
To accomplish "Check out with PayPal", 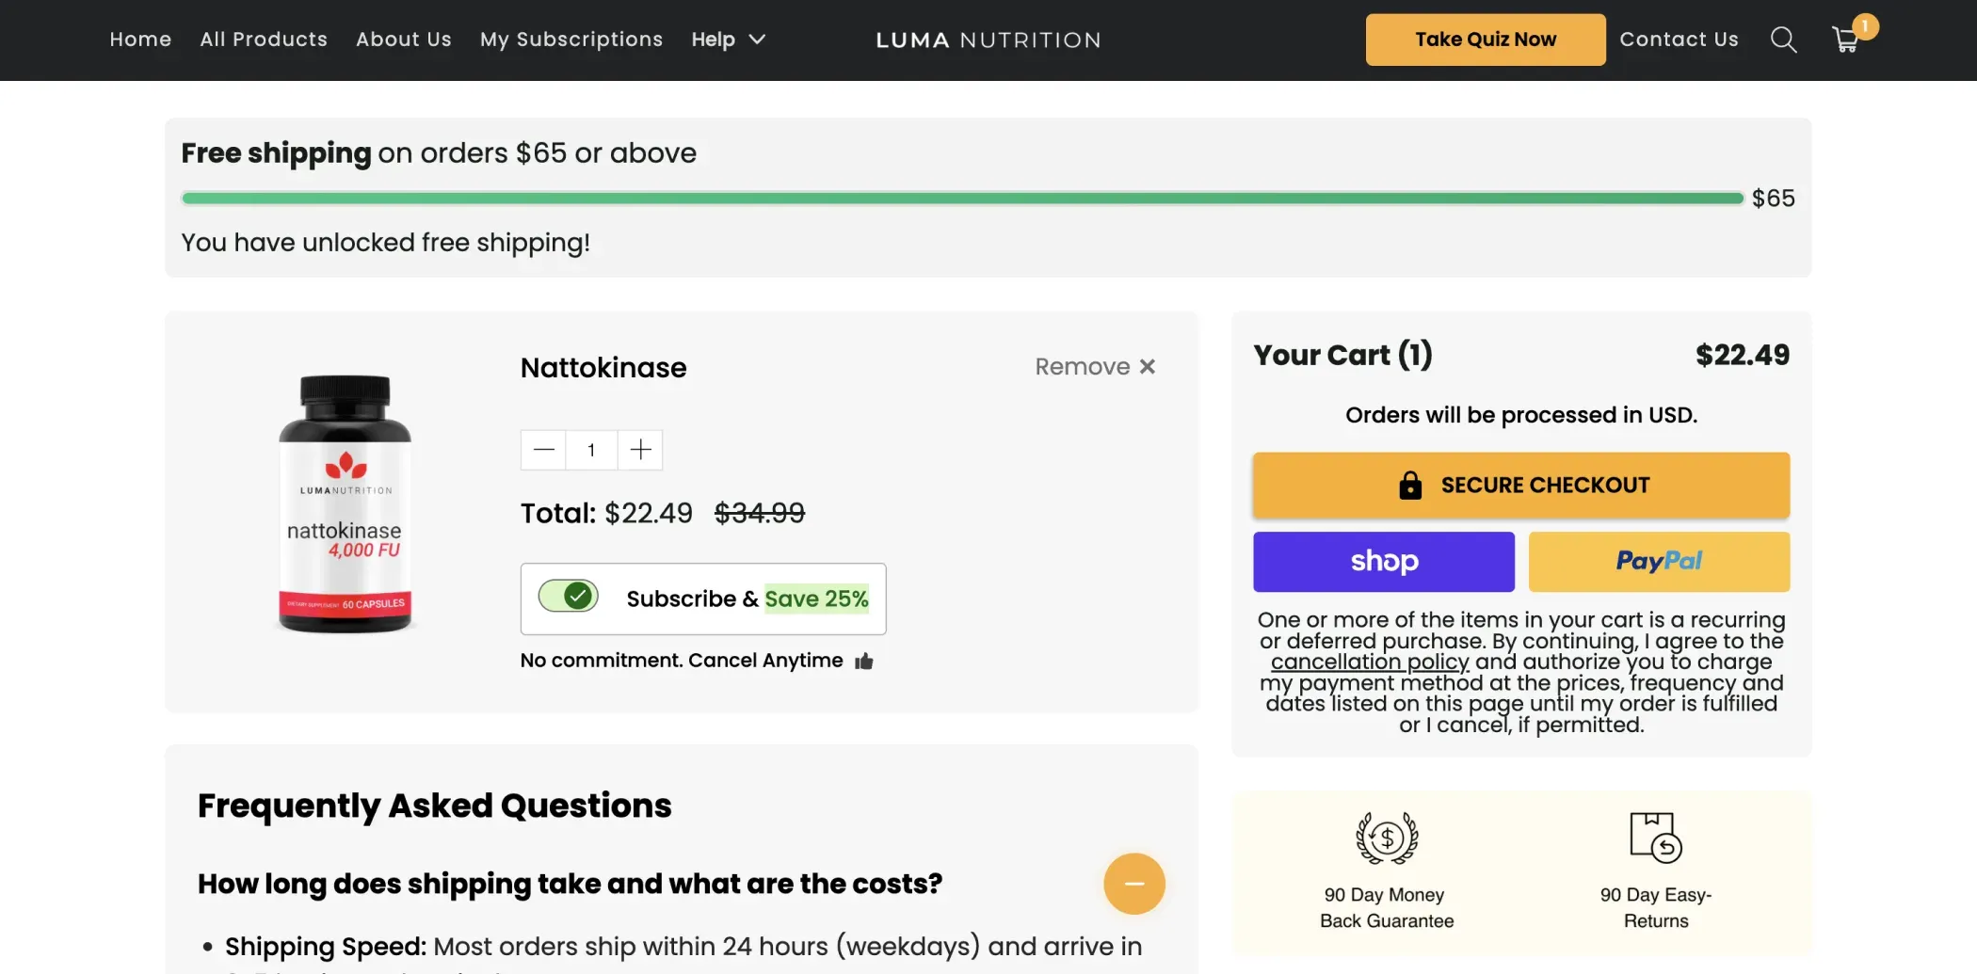I will (1658, 562).
